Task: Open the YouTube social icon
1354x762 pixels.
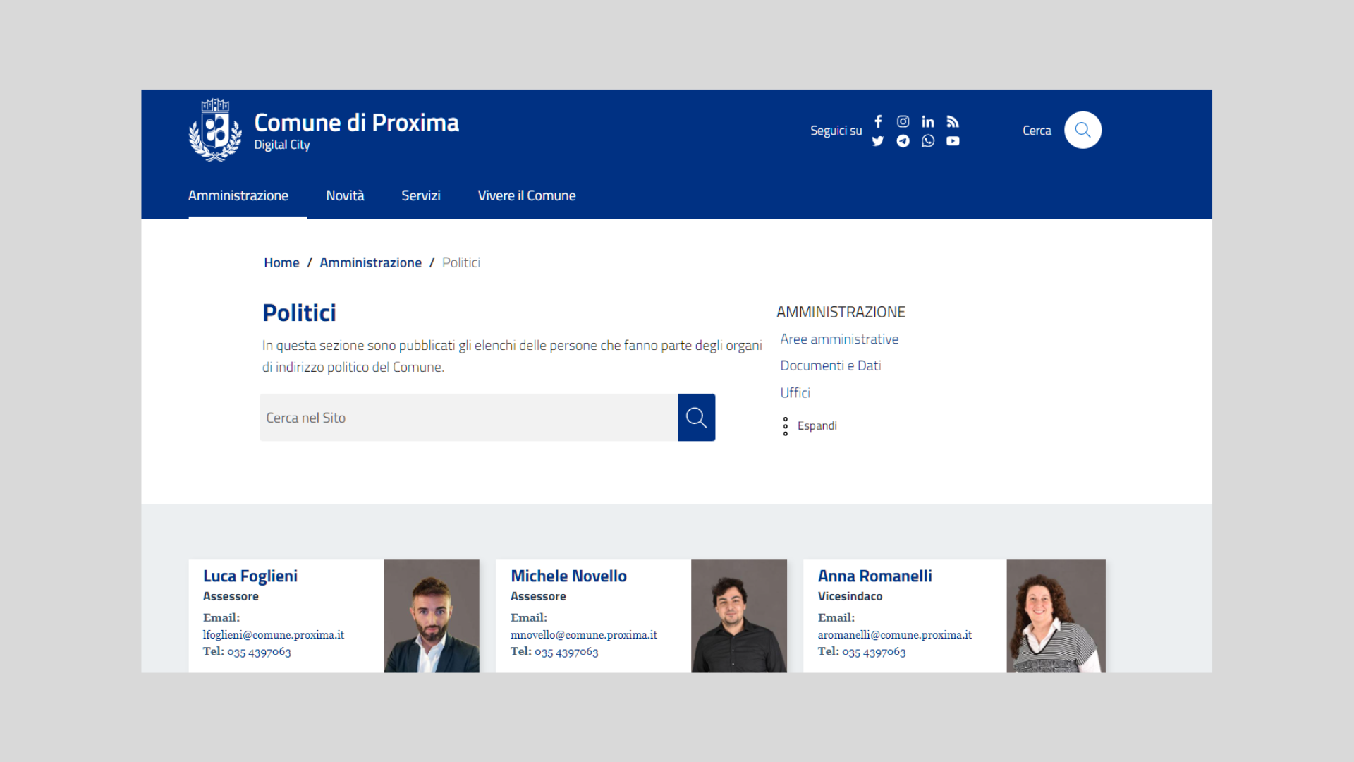Action: point(953,141)
